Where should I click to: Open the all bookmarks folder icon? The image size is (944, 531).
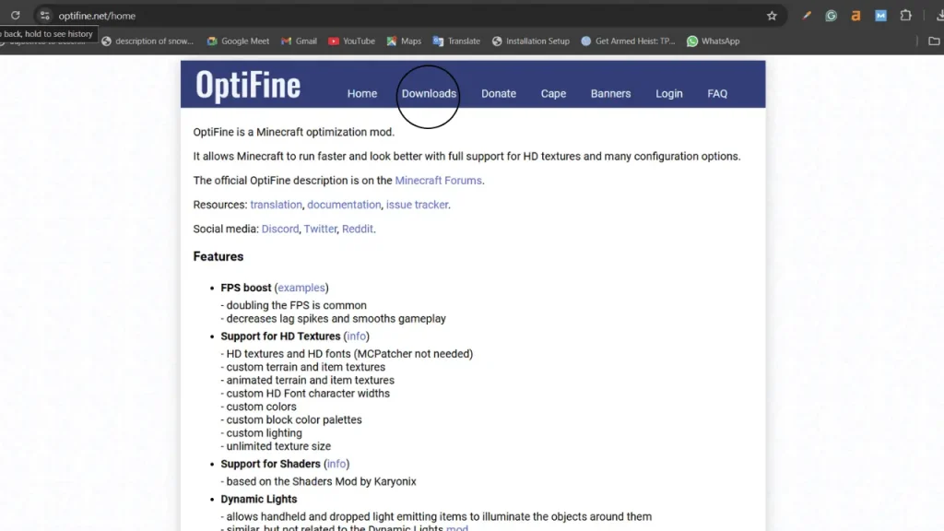[x=934, y=41]
